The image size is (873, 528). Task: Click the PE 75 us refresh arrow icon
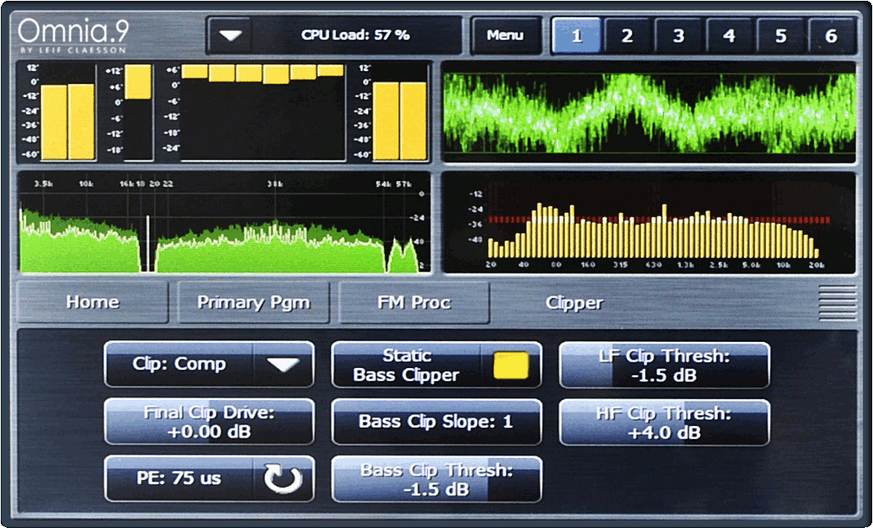point(283,478)
